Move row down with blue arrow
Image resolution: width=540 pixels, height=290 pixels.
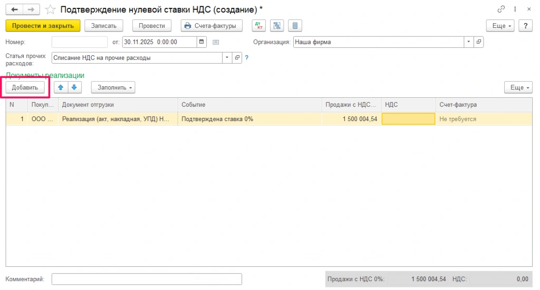pyautogui.click(x=74, y=87)
